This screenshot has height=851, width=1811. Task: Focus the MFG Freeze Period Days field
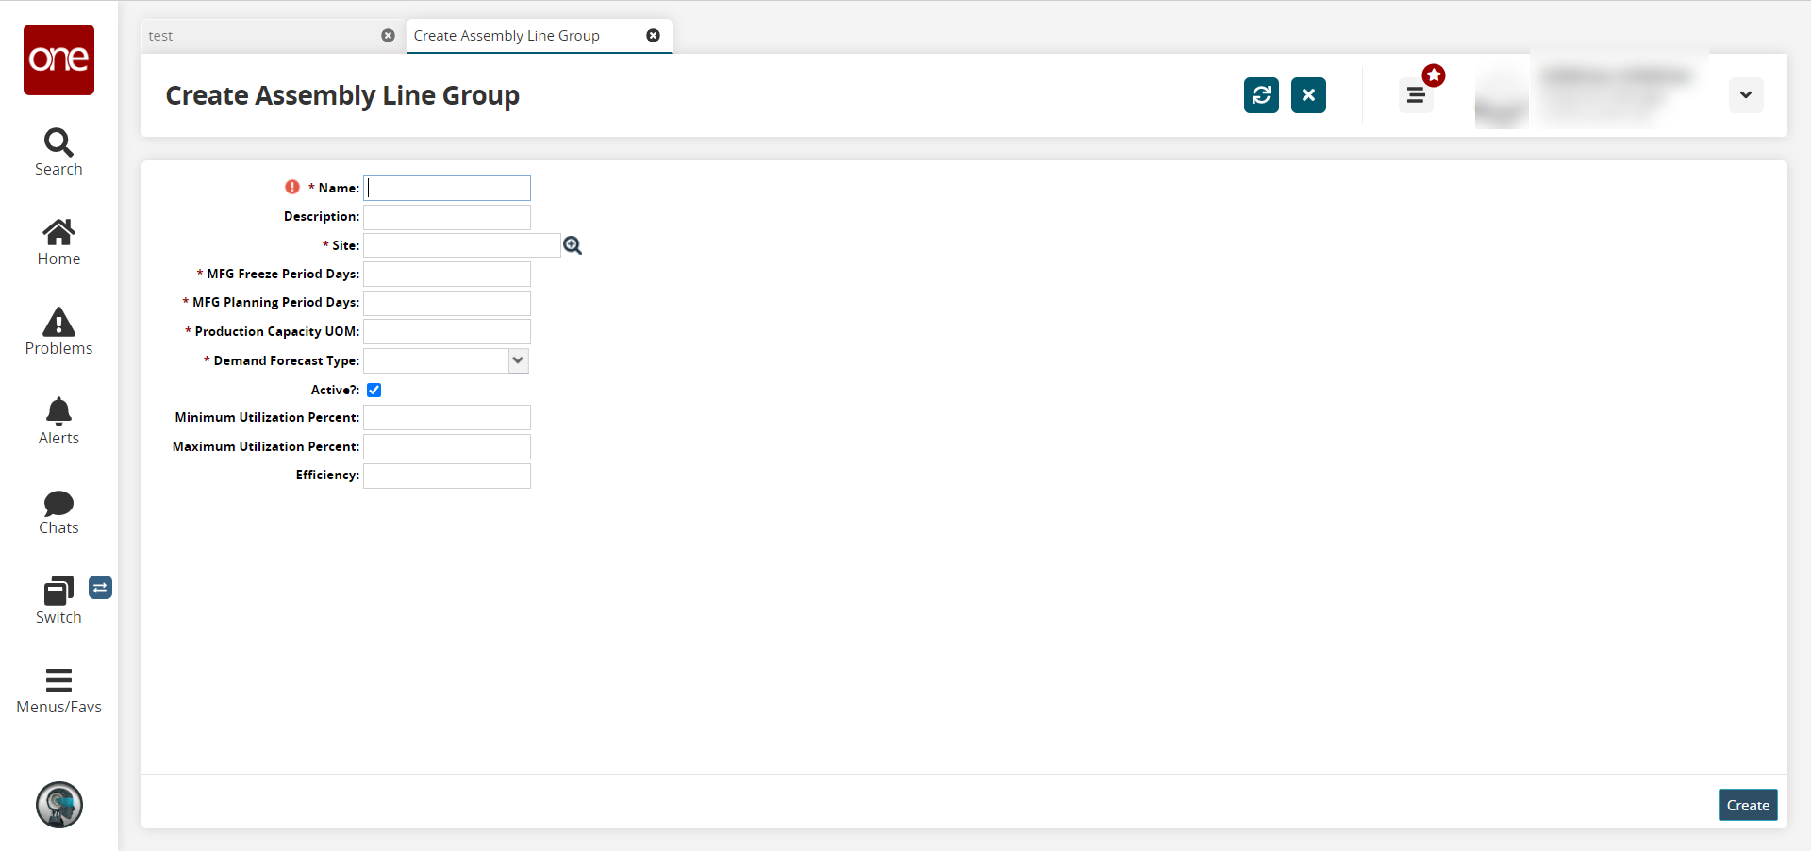tap(447, 275)
